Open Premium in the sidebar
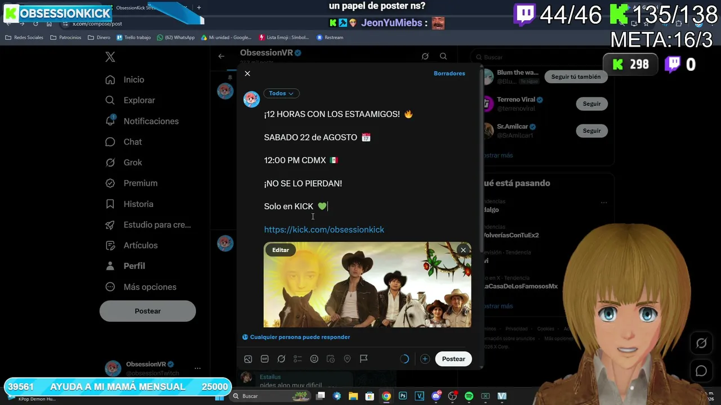Screen dimensions: 721x405 tap(132, 183)
